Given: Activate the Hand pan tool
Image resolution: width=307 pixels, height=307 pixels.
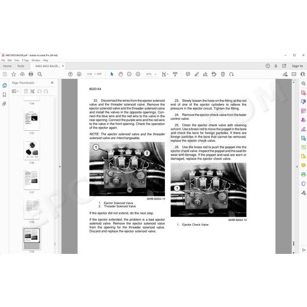Looking at the screenshot, I should (121, 74).
